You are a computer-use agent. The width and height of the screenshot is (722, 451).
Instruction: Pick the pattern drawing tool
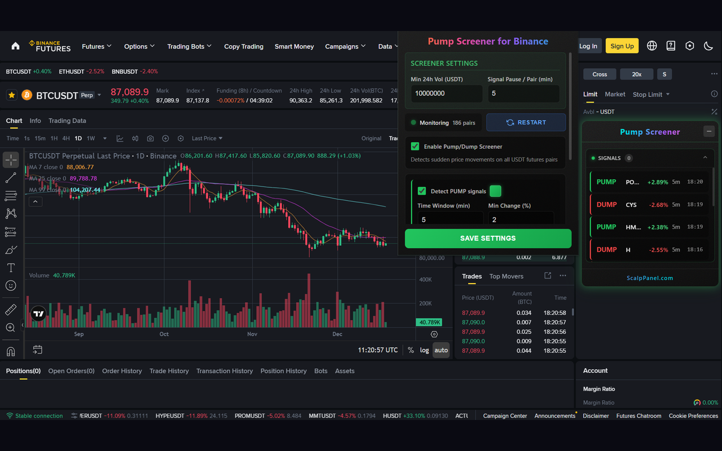pos(11,214)
